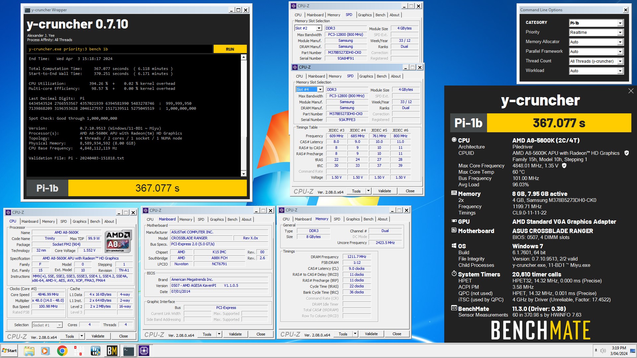Click the System Timers stopwatch icon
The width and height of the screenshot is (637, 358).
(x=454, y=273)
